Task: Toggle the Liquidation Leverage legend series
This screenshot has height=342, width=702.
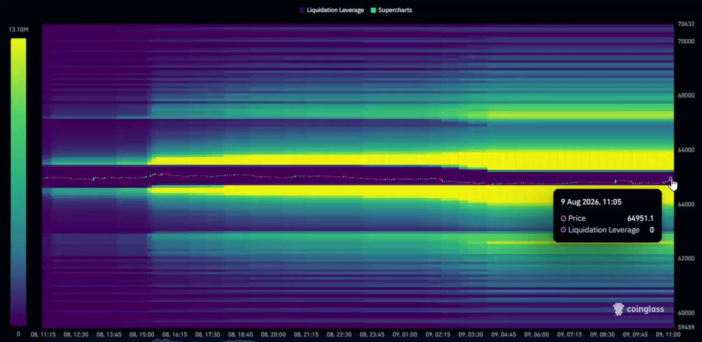Action: (x=331, y=10)
